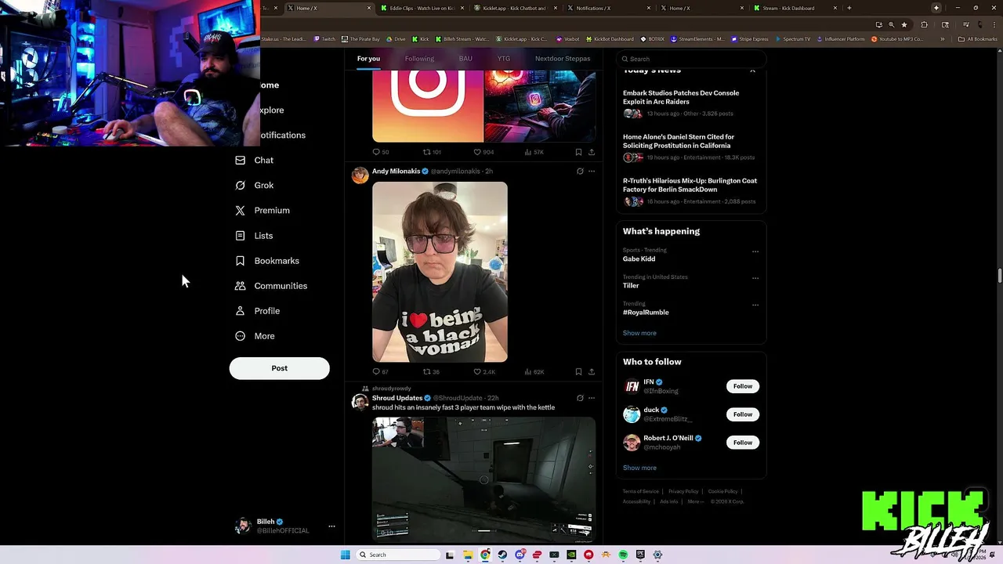The width and height of the screenshot is (1003, 564).
Task: Bookmark the Andy Milonakis post
Action: pyautogui.click(x=578, y=372)
